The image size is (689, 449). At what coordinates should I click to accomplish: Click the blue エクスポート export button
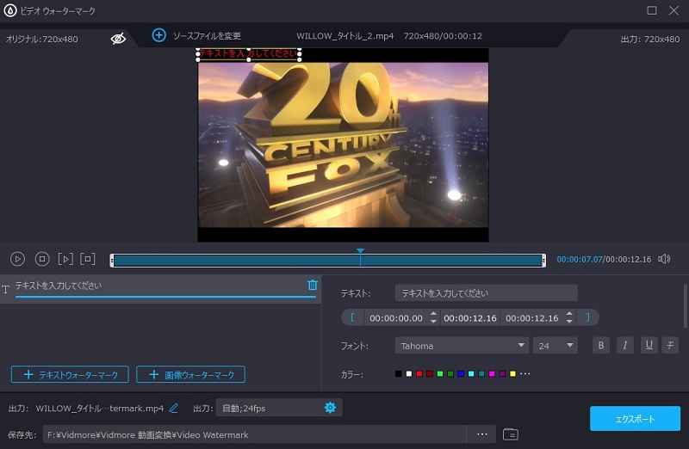[635, 419]
